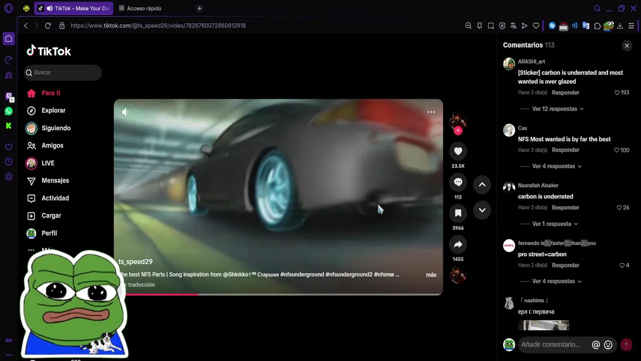Expand Ver 4 respuestas under Cas
This screenshot has height=361, width=641.
tap(557, 166)
